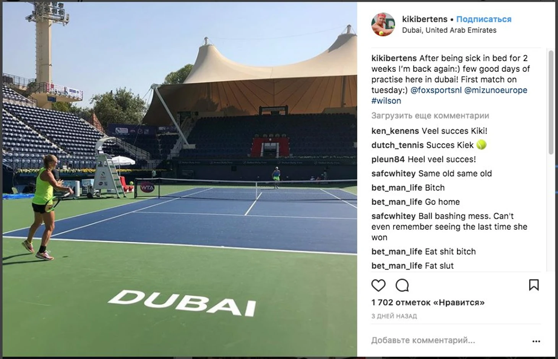Like the post with heart icon
The width and height of the screenshot is (558, 359).
point(378,285)
